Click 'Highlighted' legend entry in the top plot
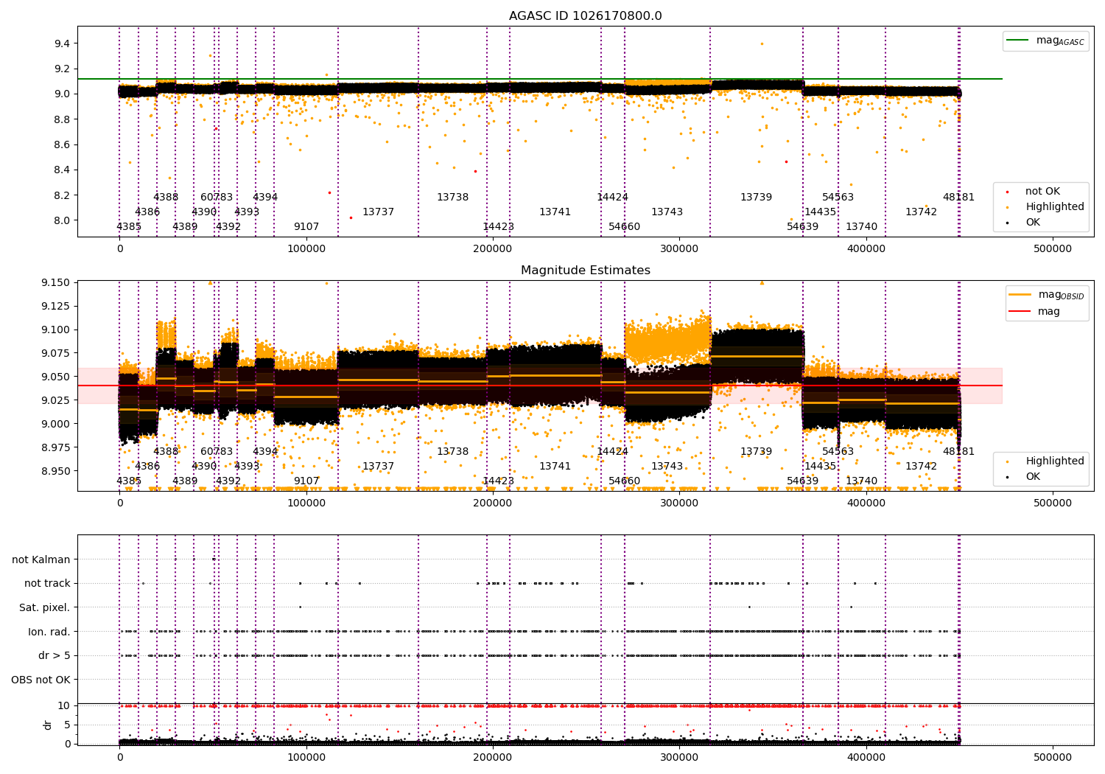The width and height of the screenshot is (1105, 774). (1055, 207)
